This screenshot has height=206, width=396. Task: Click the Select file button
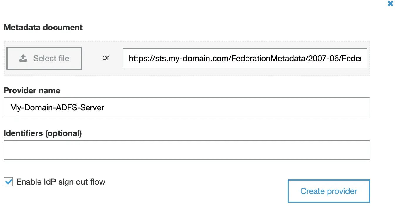(x=44, y=58)
